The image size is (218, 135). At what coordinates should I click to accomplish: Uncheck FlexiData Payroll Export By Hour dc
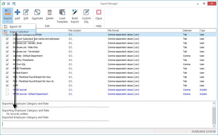[7, 81]
